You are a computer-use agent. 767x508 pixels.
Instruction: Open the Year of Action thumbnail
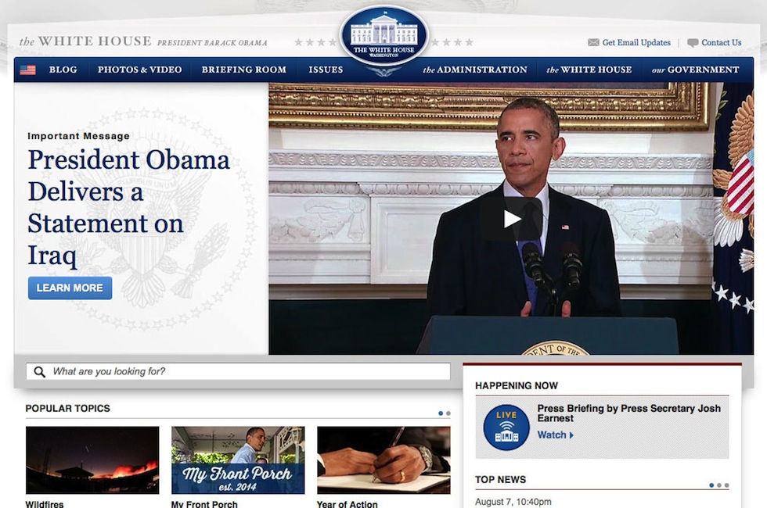[384, 460]
